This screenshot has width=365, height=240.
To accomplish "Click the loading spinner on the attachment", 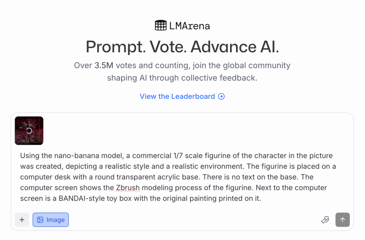I will tap(29, 131).
